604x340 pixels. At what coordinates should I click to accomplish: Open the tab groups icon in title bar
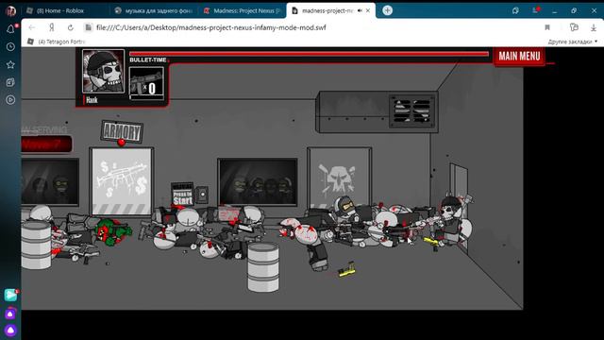click(515, 10)
